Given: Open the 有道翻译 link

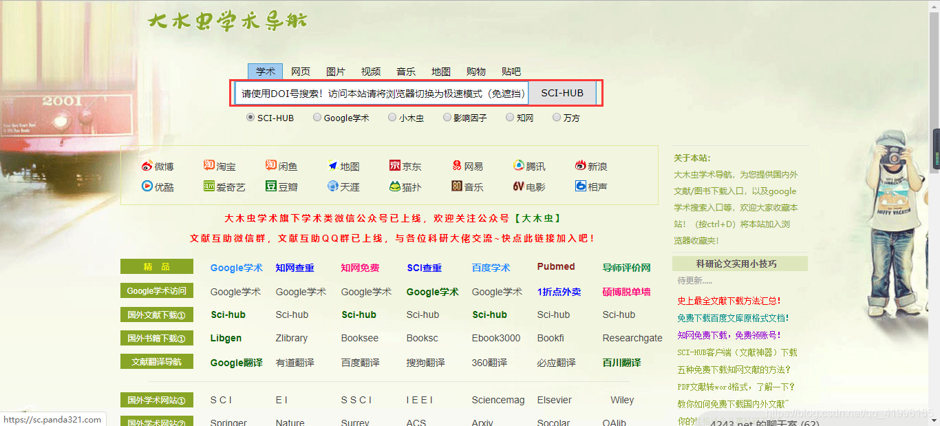Looking at the screenshot, I should [295, 363].
